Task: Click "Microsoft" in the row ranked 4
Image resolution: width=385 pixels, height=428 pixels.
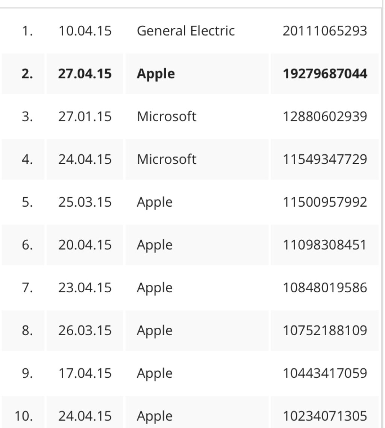Action: (x=166, y=159)
